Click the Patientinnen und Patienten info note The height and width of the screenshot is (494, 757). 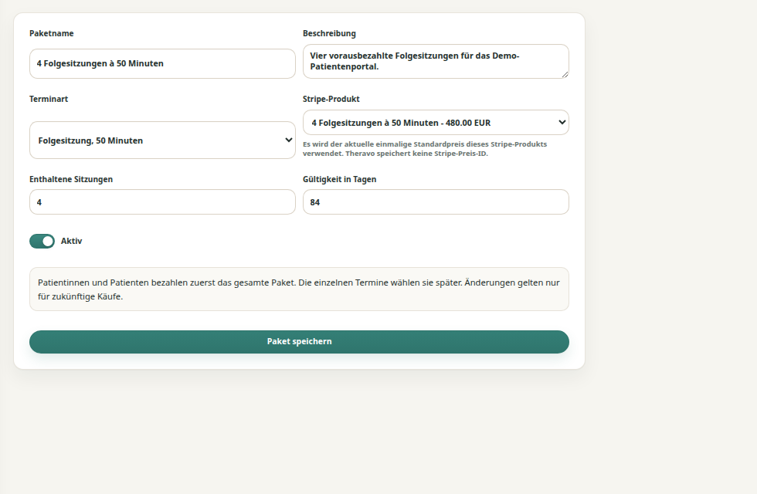(x=299, y=289)
